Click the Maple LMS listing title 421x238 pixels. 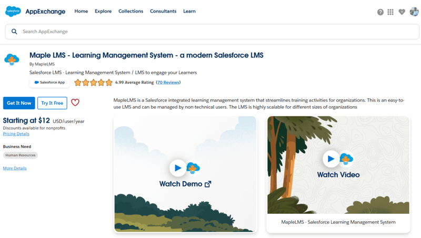[146, 55]
